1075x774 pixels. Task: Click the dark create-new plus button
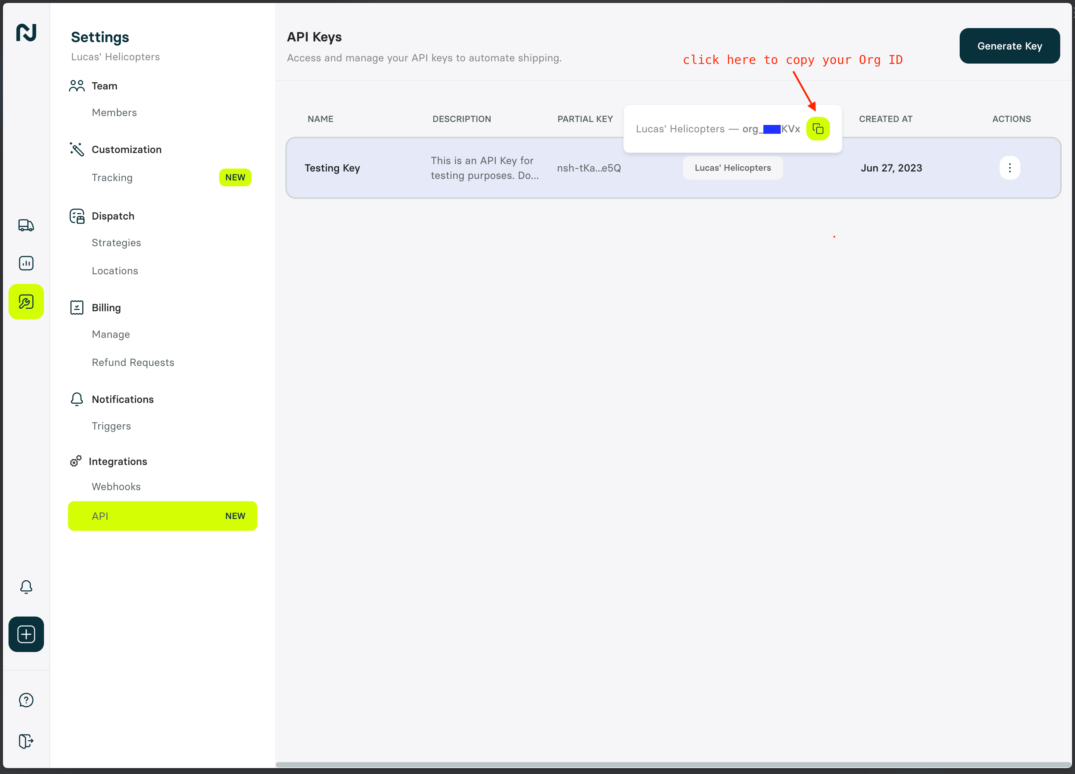click(x=26, y=634)
